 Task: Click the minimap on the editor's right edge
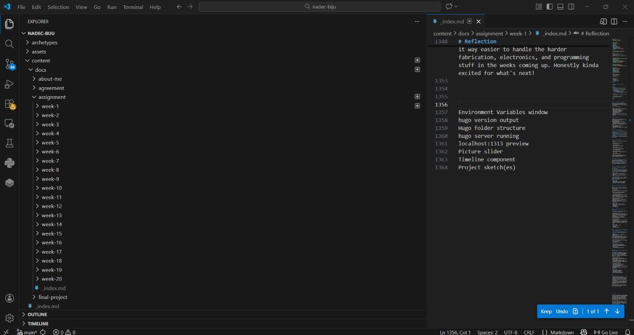click(x=620, y=159)
